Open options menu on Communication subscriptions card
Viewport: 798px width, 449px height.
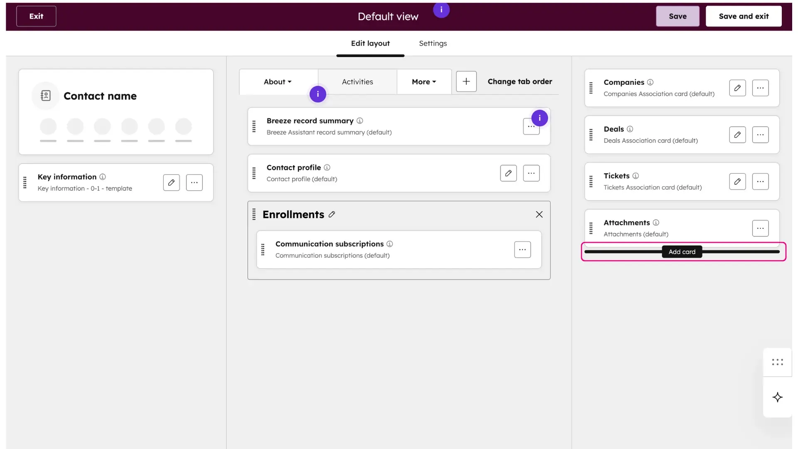click(x=522, y=249)
